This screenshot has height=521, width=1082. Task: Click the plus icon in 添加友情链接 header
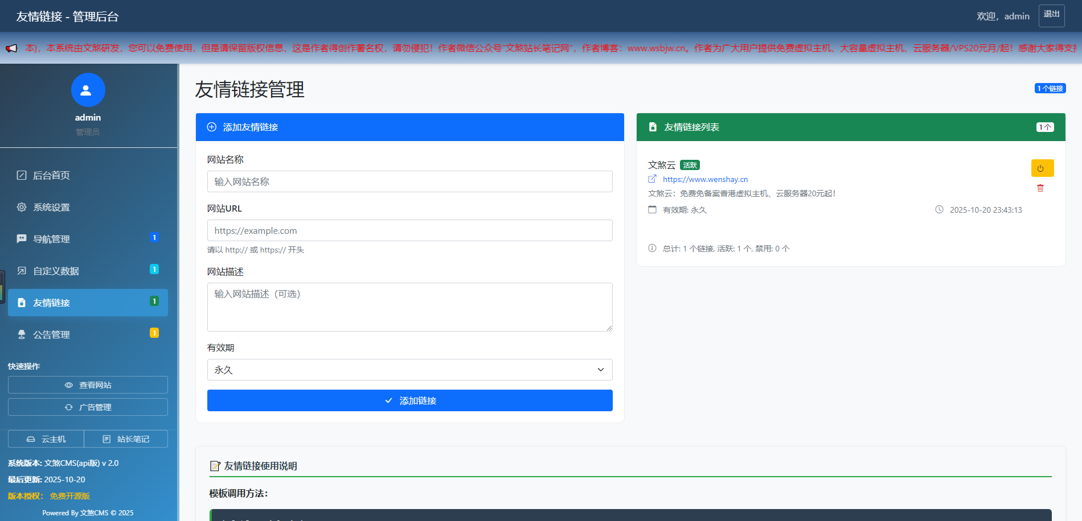coord(211,127)
